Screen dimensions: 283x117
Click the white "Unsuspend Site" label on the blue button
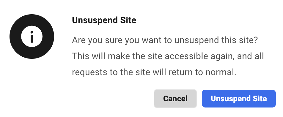click(x=239, y=99)
